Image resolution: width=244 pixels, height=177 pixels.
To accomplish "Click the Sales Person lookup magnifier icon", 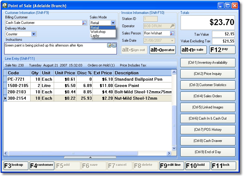I will coord(172,33).
